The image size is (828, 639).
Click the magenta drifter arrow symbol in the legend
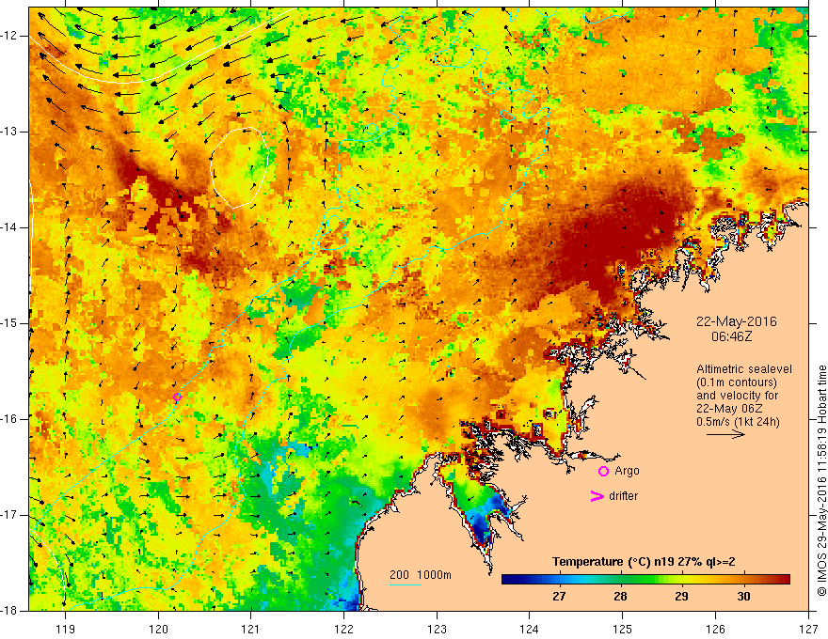pyautogui.click(x=597, y=496)
